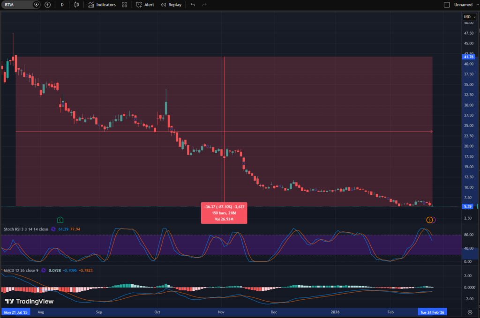Open the layout templates grid icon
Viewport: 480px width, 318px height.
coord(124,5)
